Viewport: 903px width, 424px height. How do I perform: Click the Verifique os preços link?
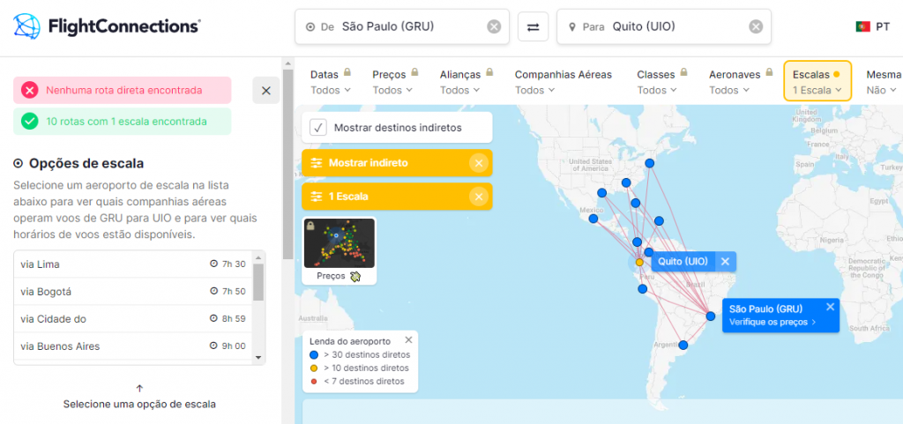(x=772, y=322)
